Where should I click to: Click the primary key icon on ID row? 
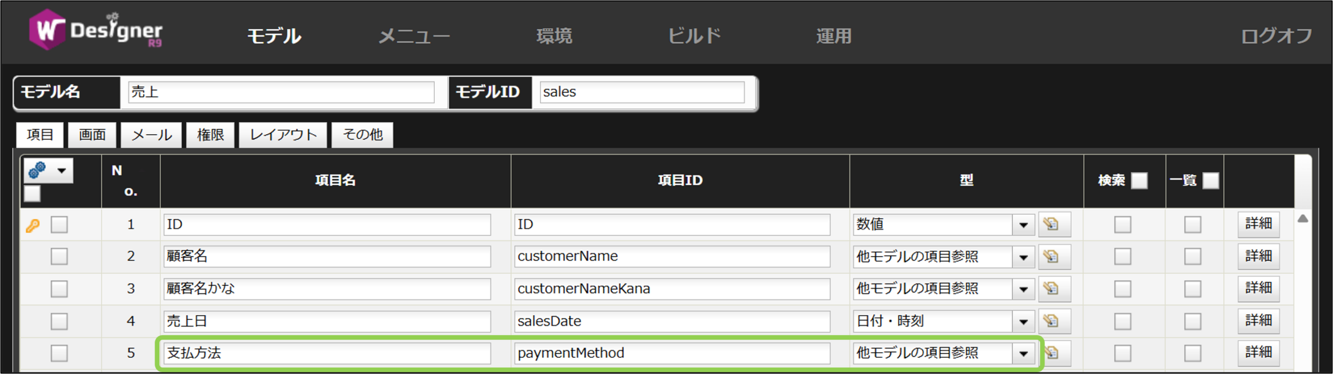pyautogui.click(x=33, y=225)
